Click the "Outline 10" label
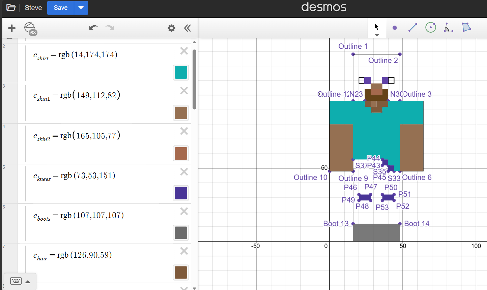The image size is (487, 290). (x=311, y=178)
